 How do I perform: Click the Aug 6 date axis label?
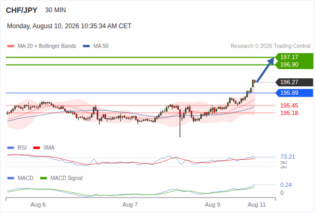point(38,204)
